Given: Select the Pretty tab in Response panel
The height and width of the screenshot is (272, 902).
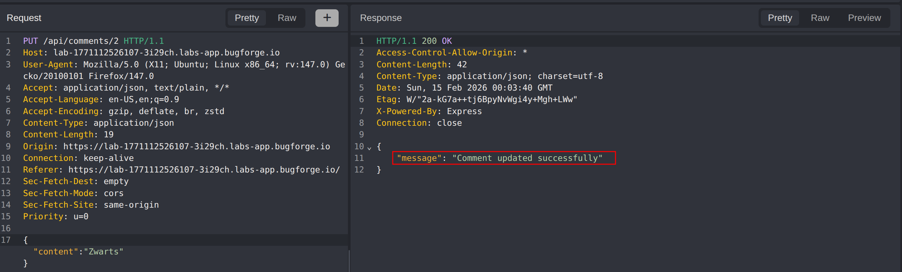Looking at the screenshot, I should click(779, 18).
